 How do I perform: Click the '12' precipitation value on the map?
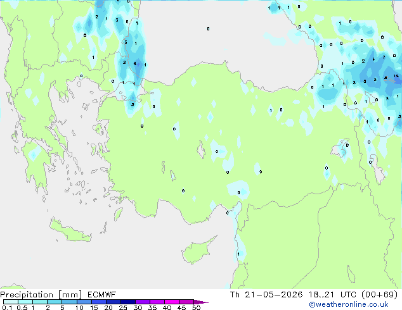coord(396,76)
